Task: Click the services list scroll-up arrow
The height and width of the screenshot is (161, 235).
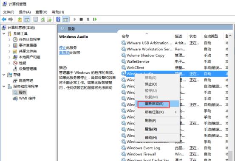Action: pyautogui.click(x=230, y=36)
